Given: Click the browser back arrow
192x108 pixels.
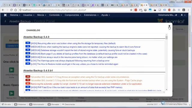Looking at the screenshot, I should 3,10.
